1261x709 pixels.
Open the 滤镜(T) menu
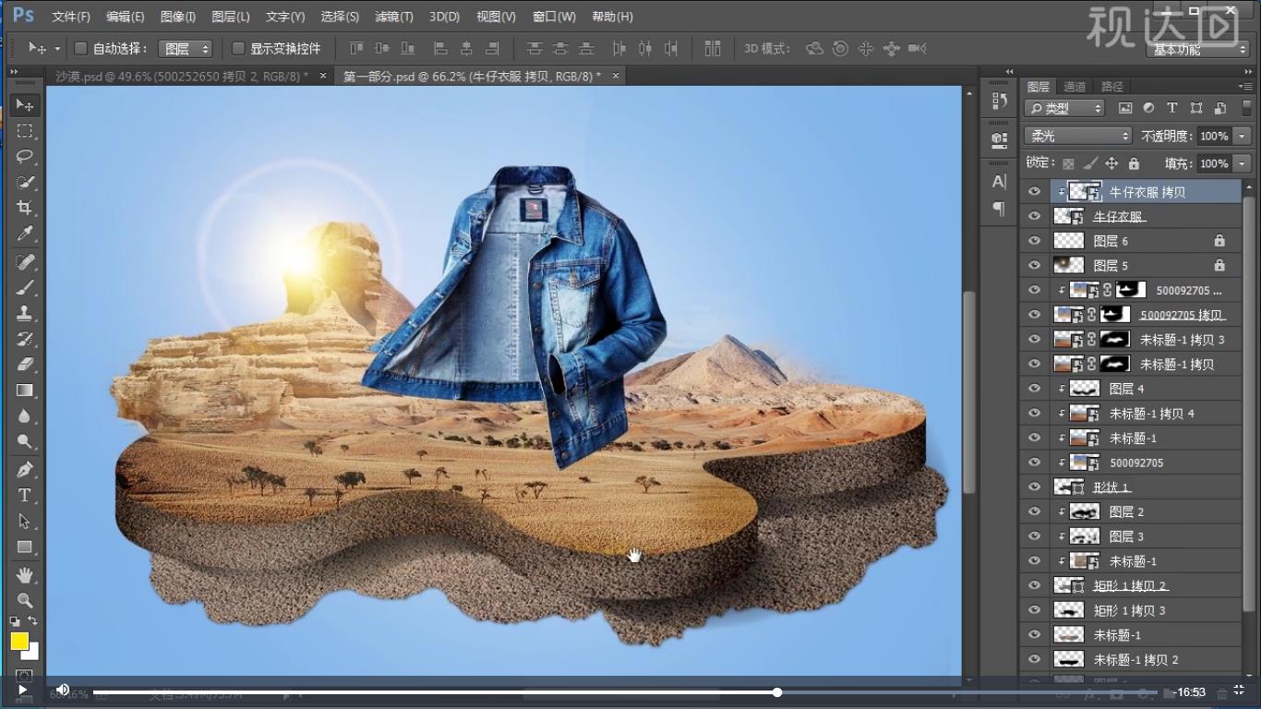tap(394, 17)
